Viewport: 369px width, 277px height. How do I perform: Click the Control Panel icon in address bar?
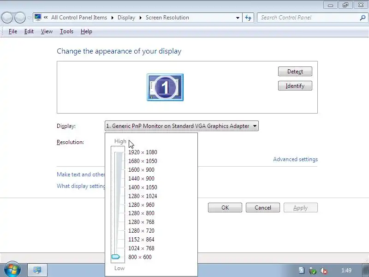(38, 17)
